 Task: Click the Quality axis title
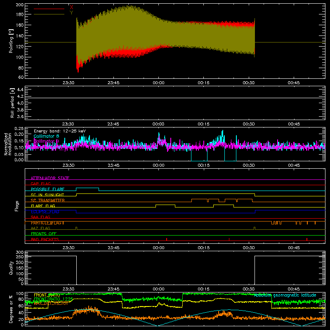(11, 268)
